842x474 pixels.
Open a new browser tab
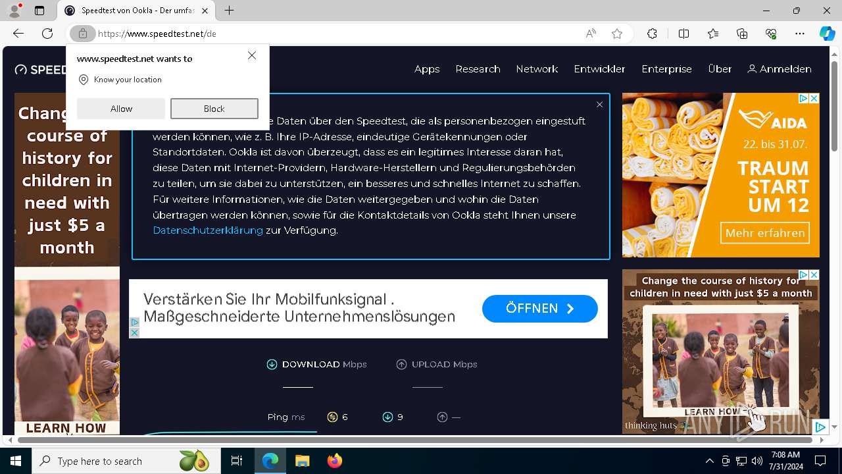(229, 11)
